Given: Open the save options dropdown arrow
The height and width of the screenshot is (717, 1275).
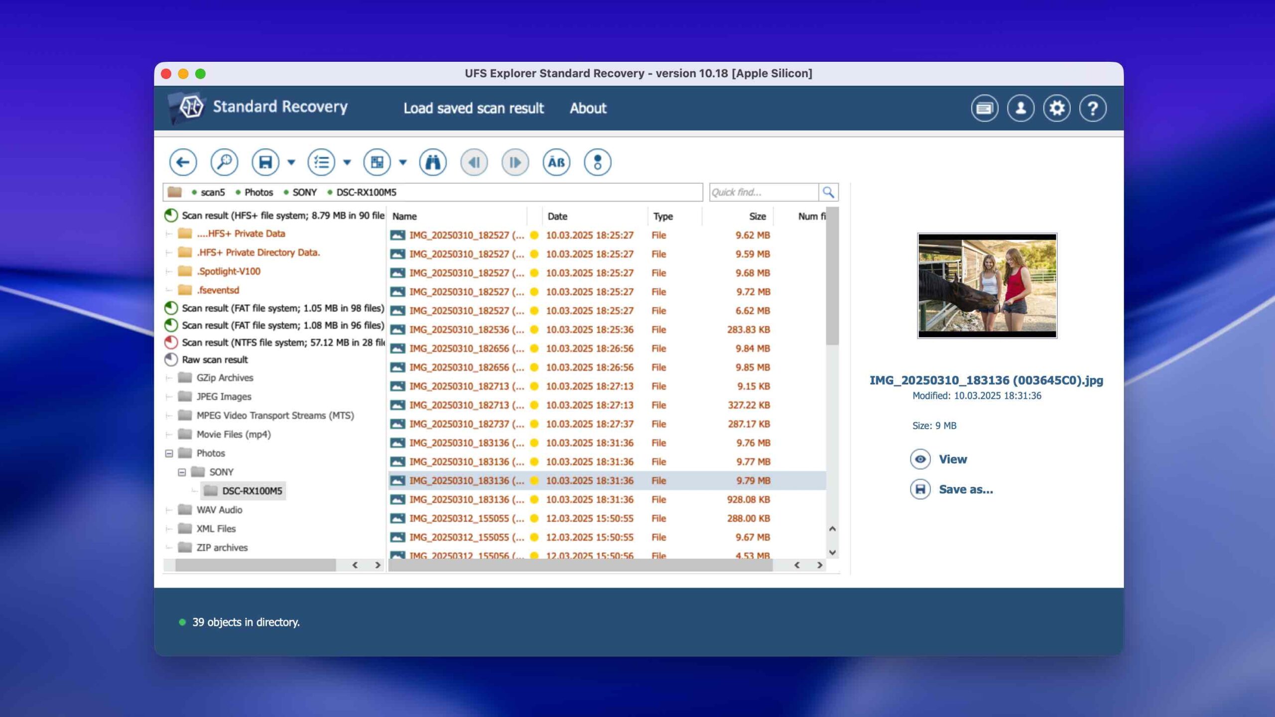Looking at the screenshot, I should (291, 162).
